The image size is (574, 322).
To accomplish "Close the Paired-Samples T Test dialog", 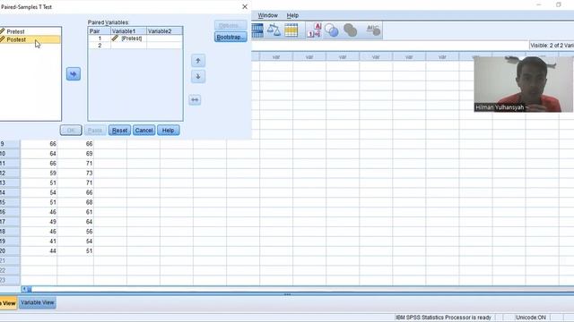I will 245,6.
